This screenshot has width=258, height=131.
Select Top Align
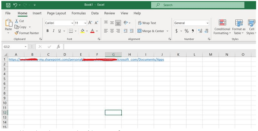(x=106, y=23)
